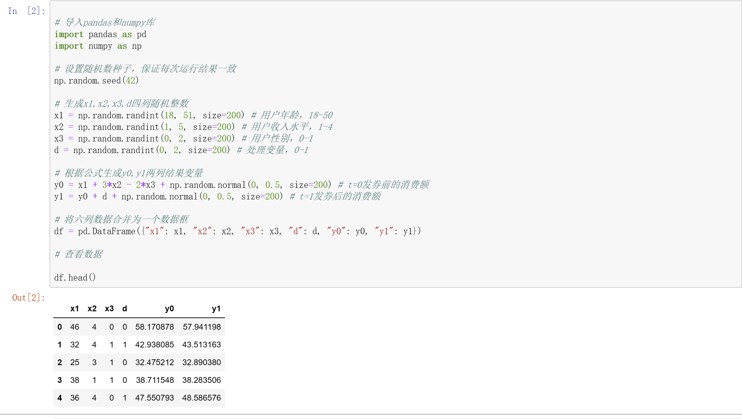Click the Out[2] output prompt
Viewport: 742px width, 419px height.
[x=29, y=298]
